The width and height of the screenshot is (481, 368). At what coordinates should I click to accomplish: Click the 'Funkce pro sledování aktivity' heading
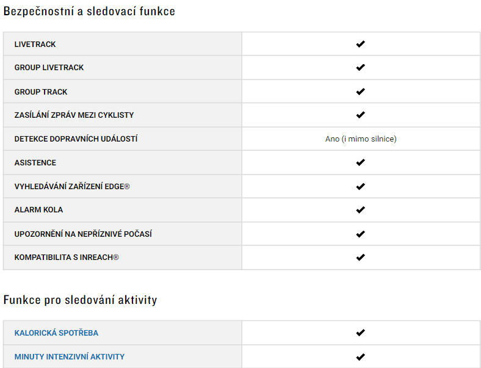click(80, 300)
